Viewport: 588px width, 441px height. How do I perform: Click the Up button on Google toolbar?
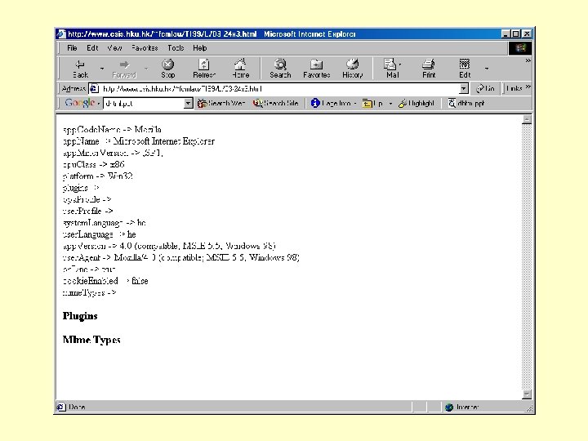click(372, 104)
